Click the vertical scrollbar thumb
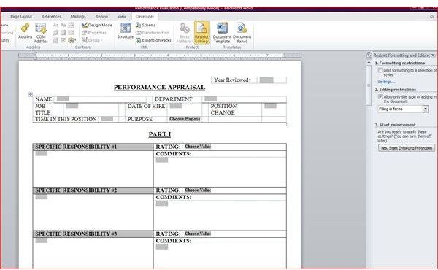Image resolution: width=438 pixels, height=270 pixels. coord(369,85)
